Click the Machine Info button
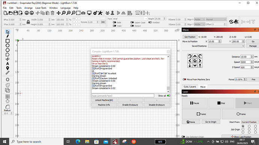This screenshot has width=259, height=145. point(104,105)
